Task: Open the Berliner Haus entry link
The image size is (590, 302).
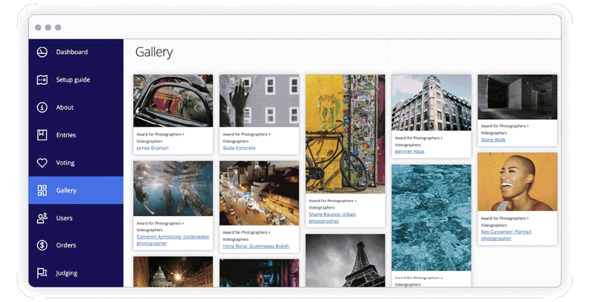Action: coord(409,151)
